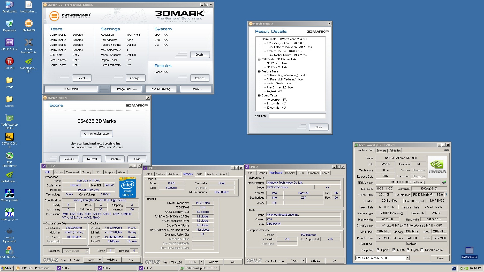Click the Bus Interface question mark in GPU-Z
This screenshot has width=484, height=272.
pyautogui.click(x=446, y=195)
